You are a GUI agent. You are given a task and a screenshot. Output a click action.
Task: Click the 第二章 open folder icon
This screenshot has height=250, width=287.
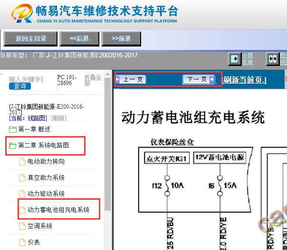tap(13, 146)
